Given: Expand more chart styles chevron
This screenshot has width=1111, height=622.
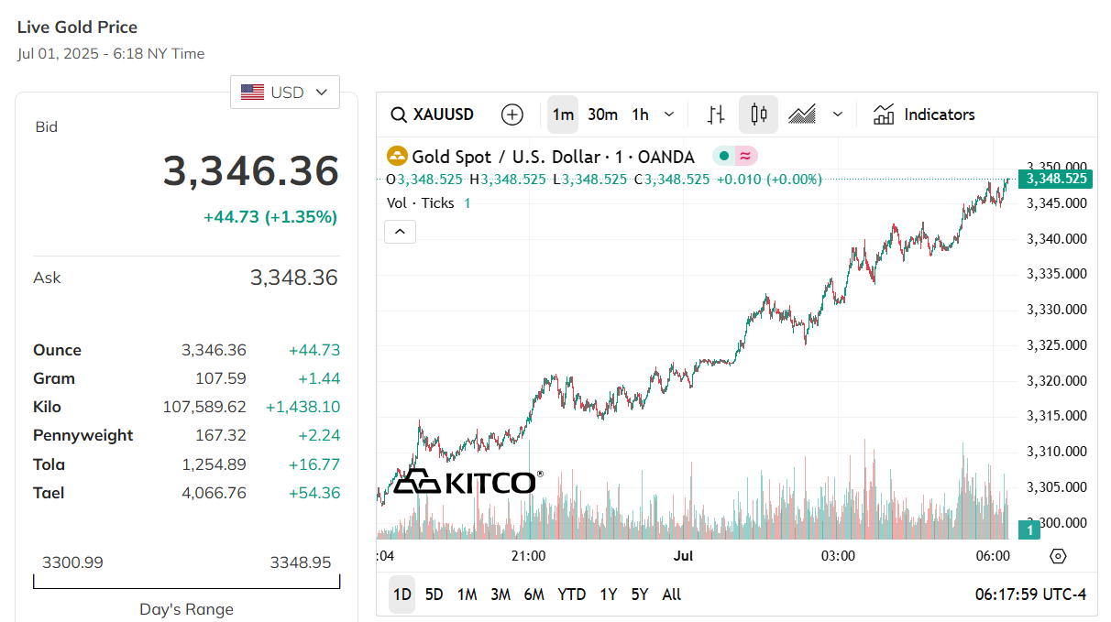Looking at the screenshot, I should [x=837, y=115].
